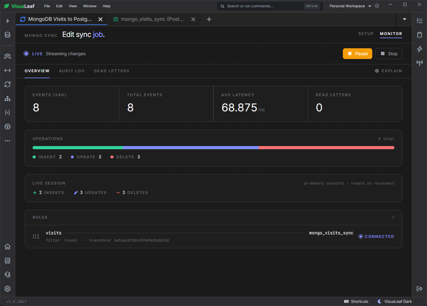
Task: Open the clipboard icon on right panel
Action: [x=419, y=35]
